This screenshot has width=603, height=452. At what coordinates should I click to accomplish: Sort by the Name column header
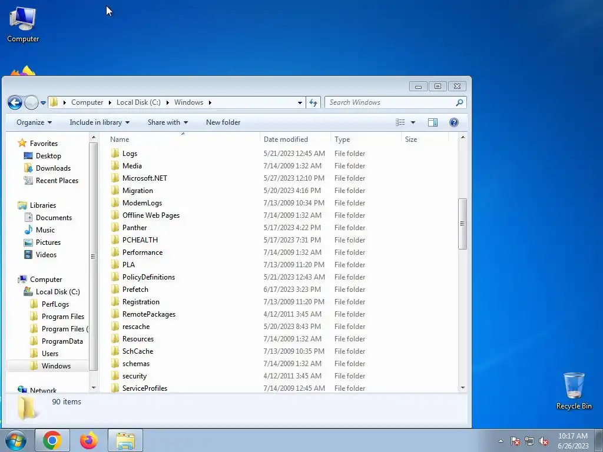pos(120,139)
